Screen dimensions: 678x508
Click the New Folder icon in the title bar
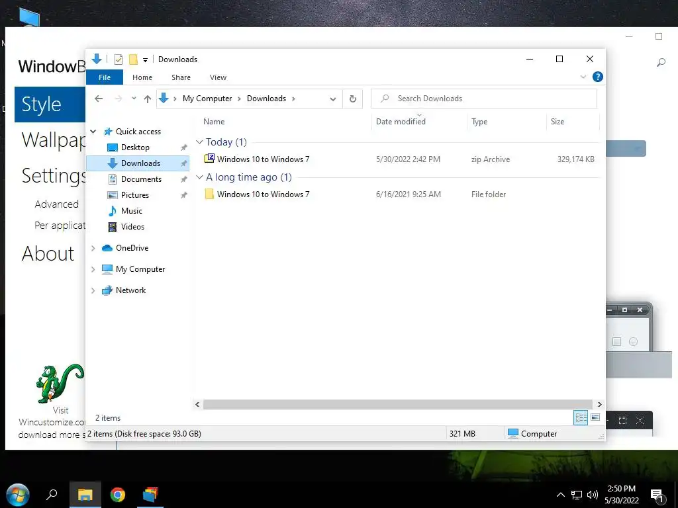133,60
